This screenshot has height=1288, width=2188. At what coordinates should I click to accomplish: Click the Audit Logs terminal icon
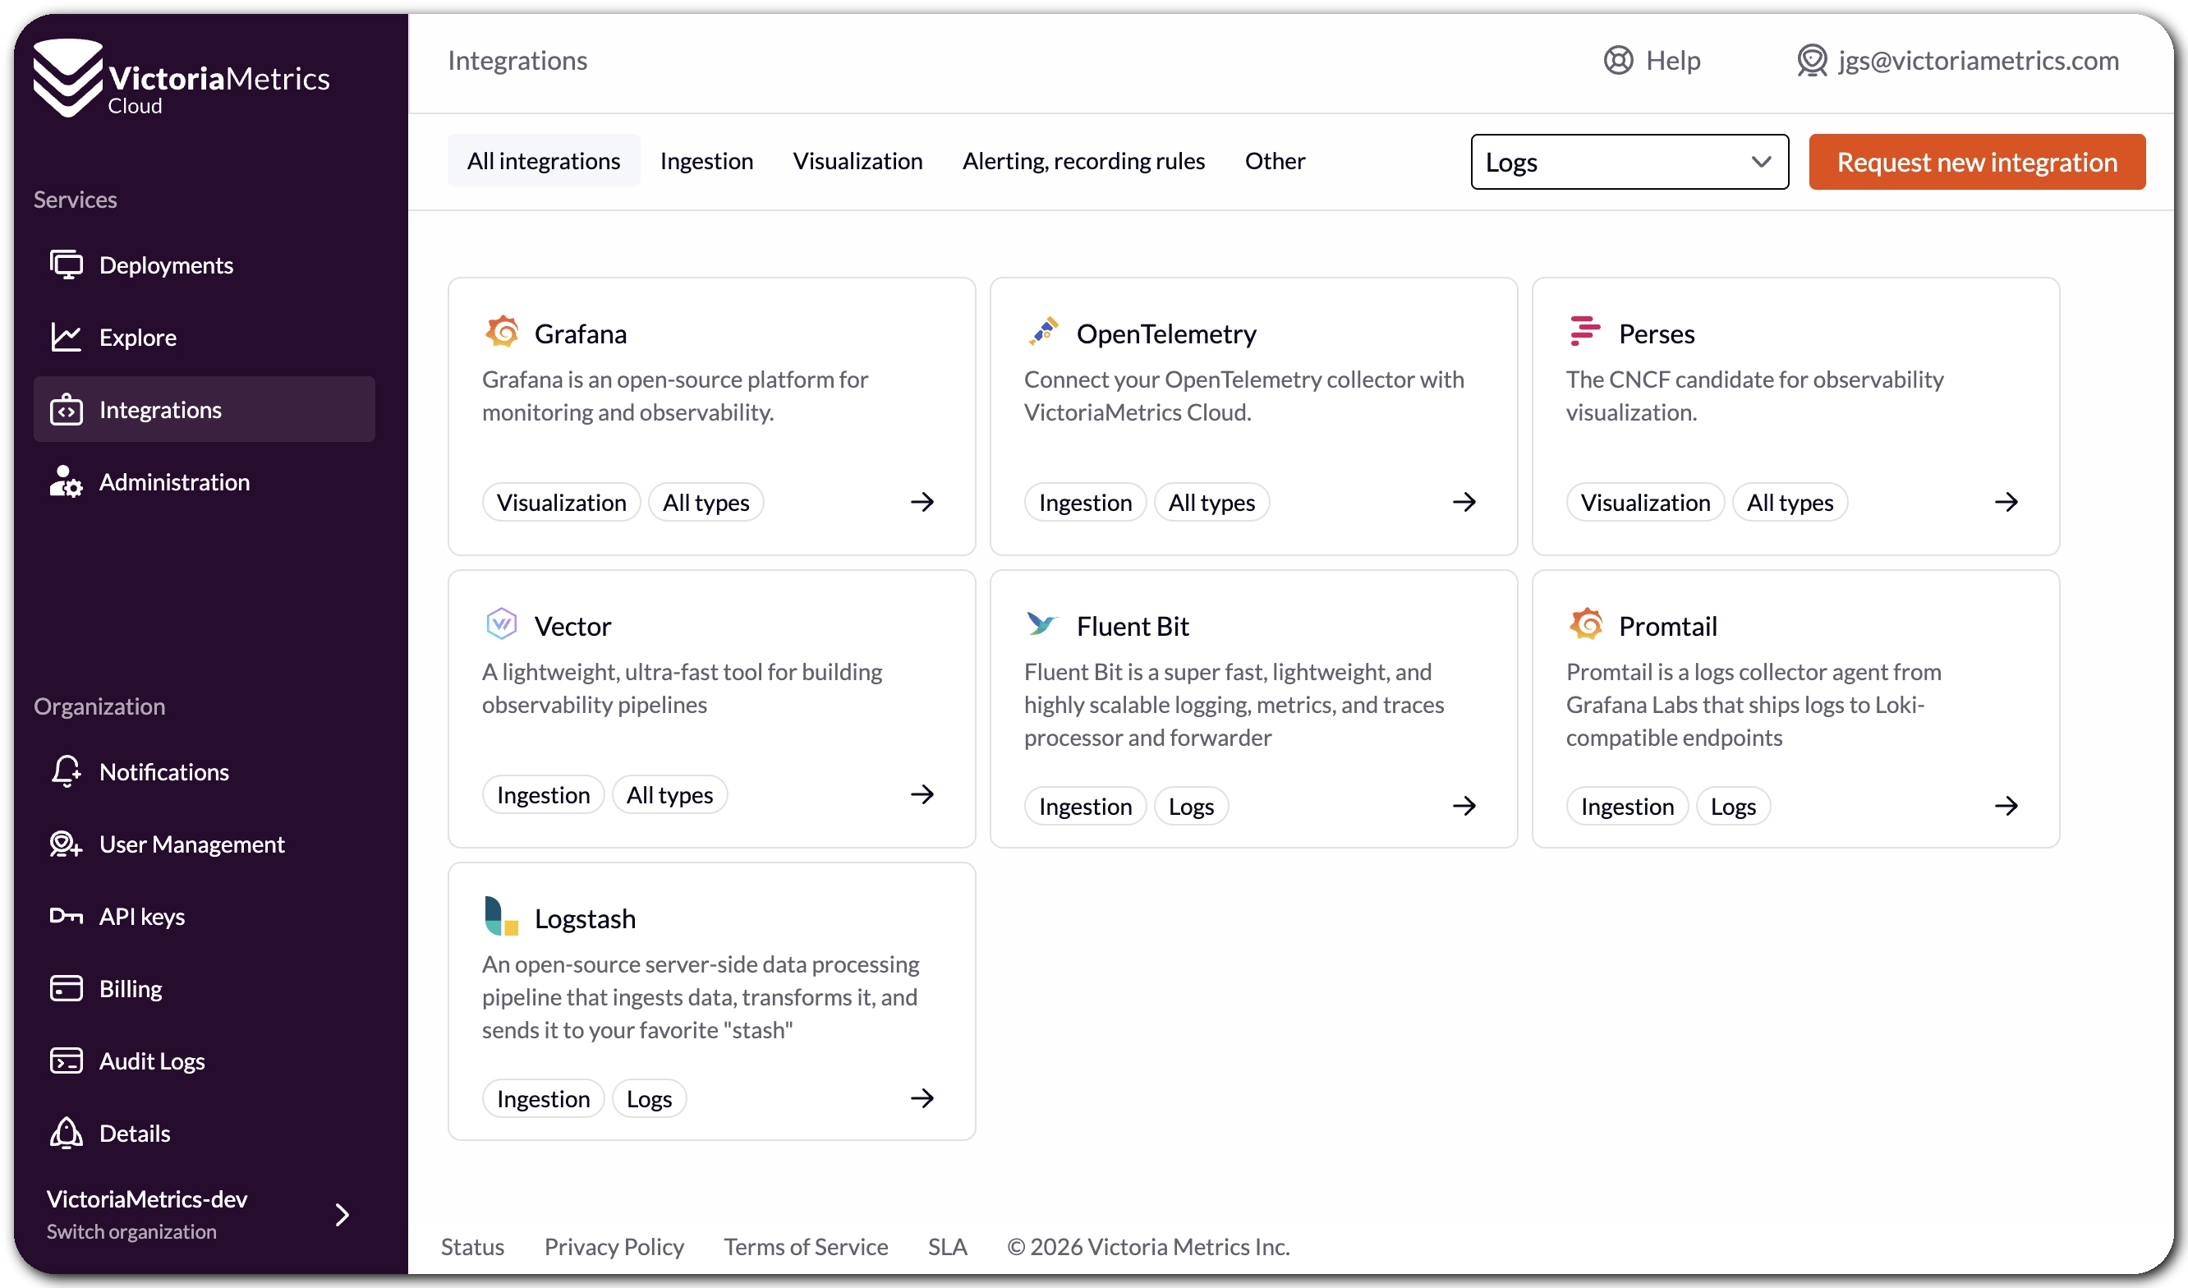click(x=66, y=1060)
